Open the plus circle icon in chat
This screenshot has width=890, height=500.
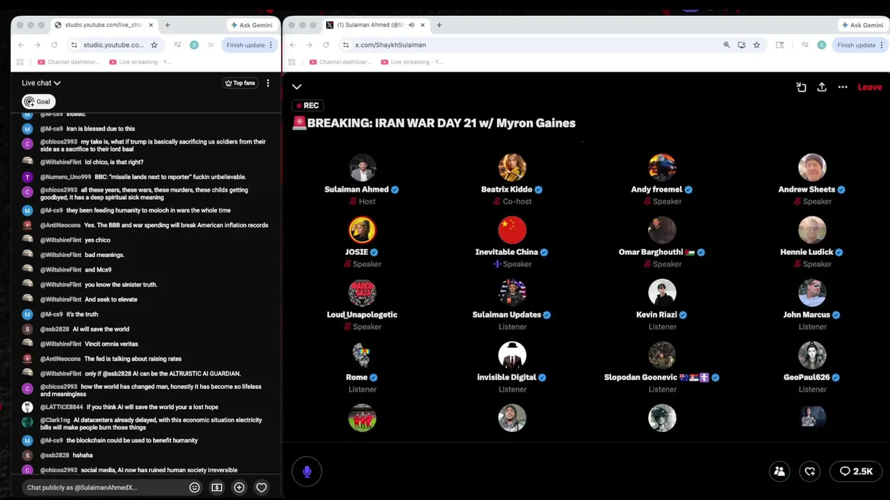(x=239, y=487)
